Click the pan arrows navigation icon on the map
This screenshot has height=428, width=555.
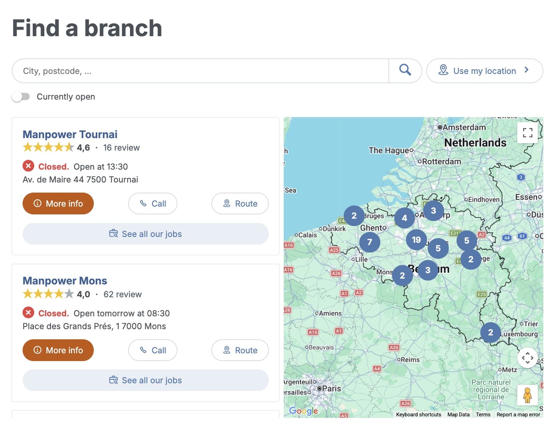click(x=528, y=358)
